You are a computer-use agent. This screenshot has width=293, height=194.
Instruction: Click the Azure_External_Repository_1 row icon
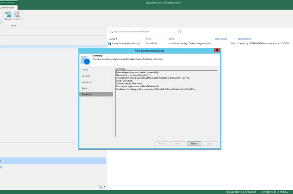pos(110,43)
